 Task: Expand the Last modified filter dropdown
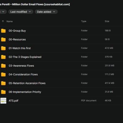click(x=21, y=12)
